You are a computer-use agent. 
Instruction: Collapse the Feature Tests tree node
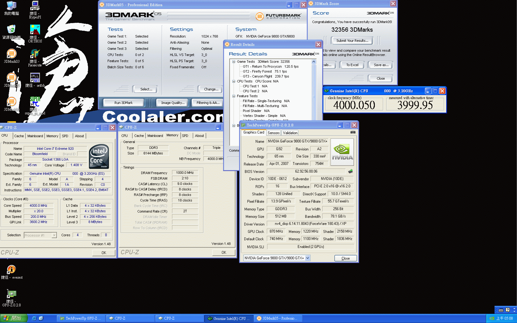[x=234, y=96]
